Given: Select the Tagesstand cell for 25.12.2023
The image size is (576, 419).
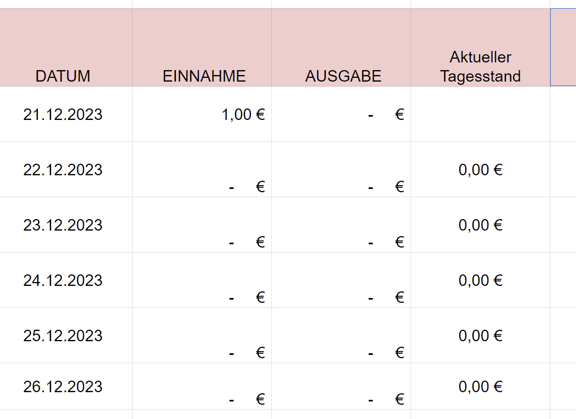Looking at the screenshot, I should tap(481, 335).
